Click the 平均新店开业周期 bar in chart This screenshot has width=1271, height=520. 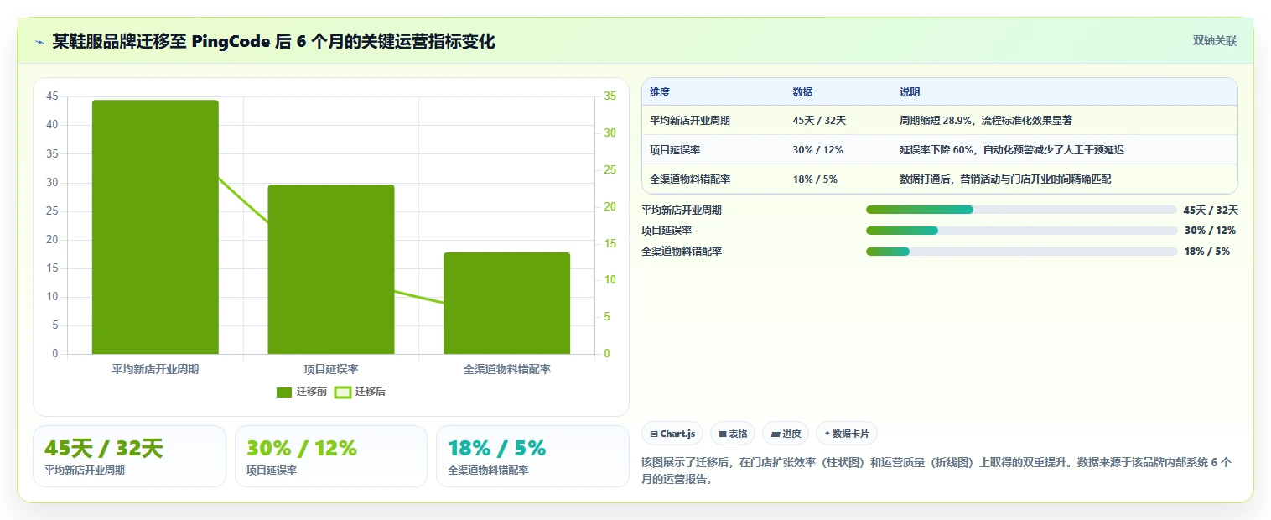[155, 227]
